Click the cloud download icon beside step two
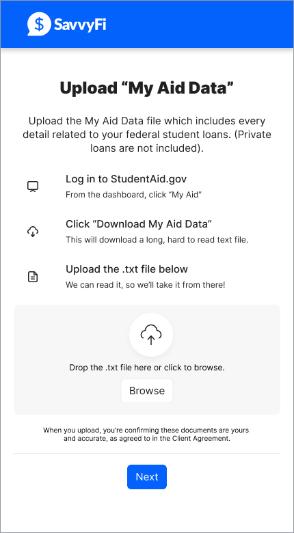 pos(33,232)
